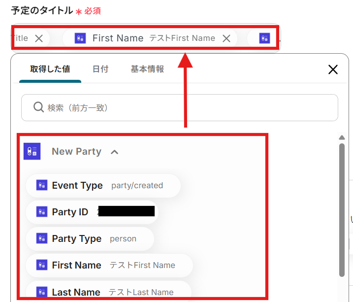Close the value picker panel

coord(333,69)
